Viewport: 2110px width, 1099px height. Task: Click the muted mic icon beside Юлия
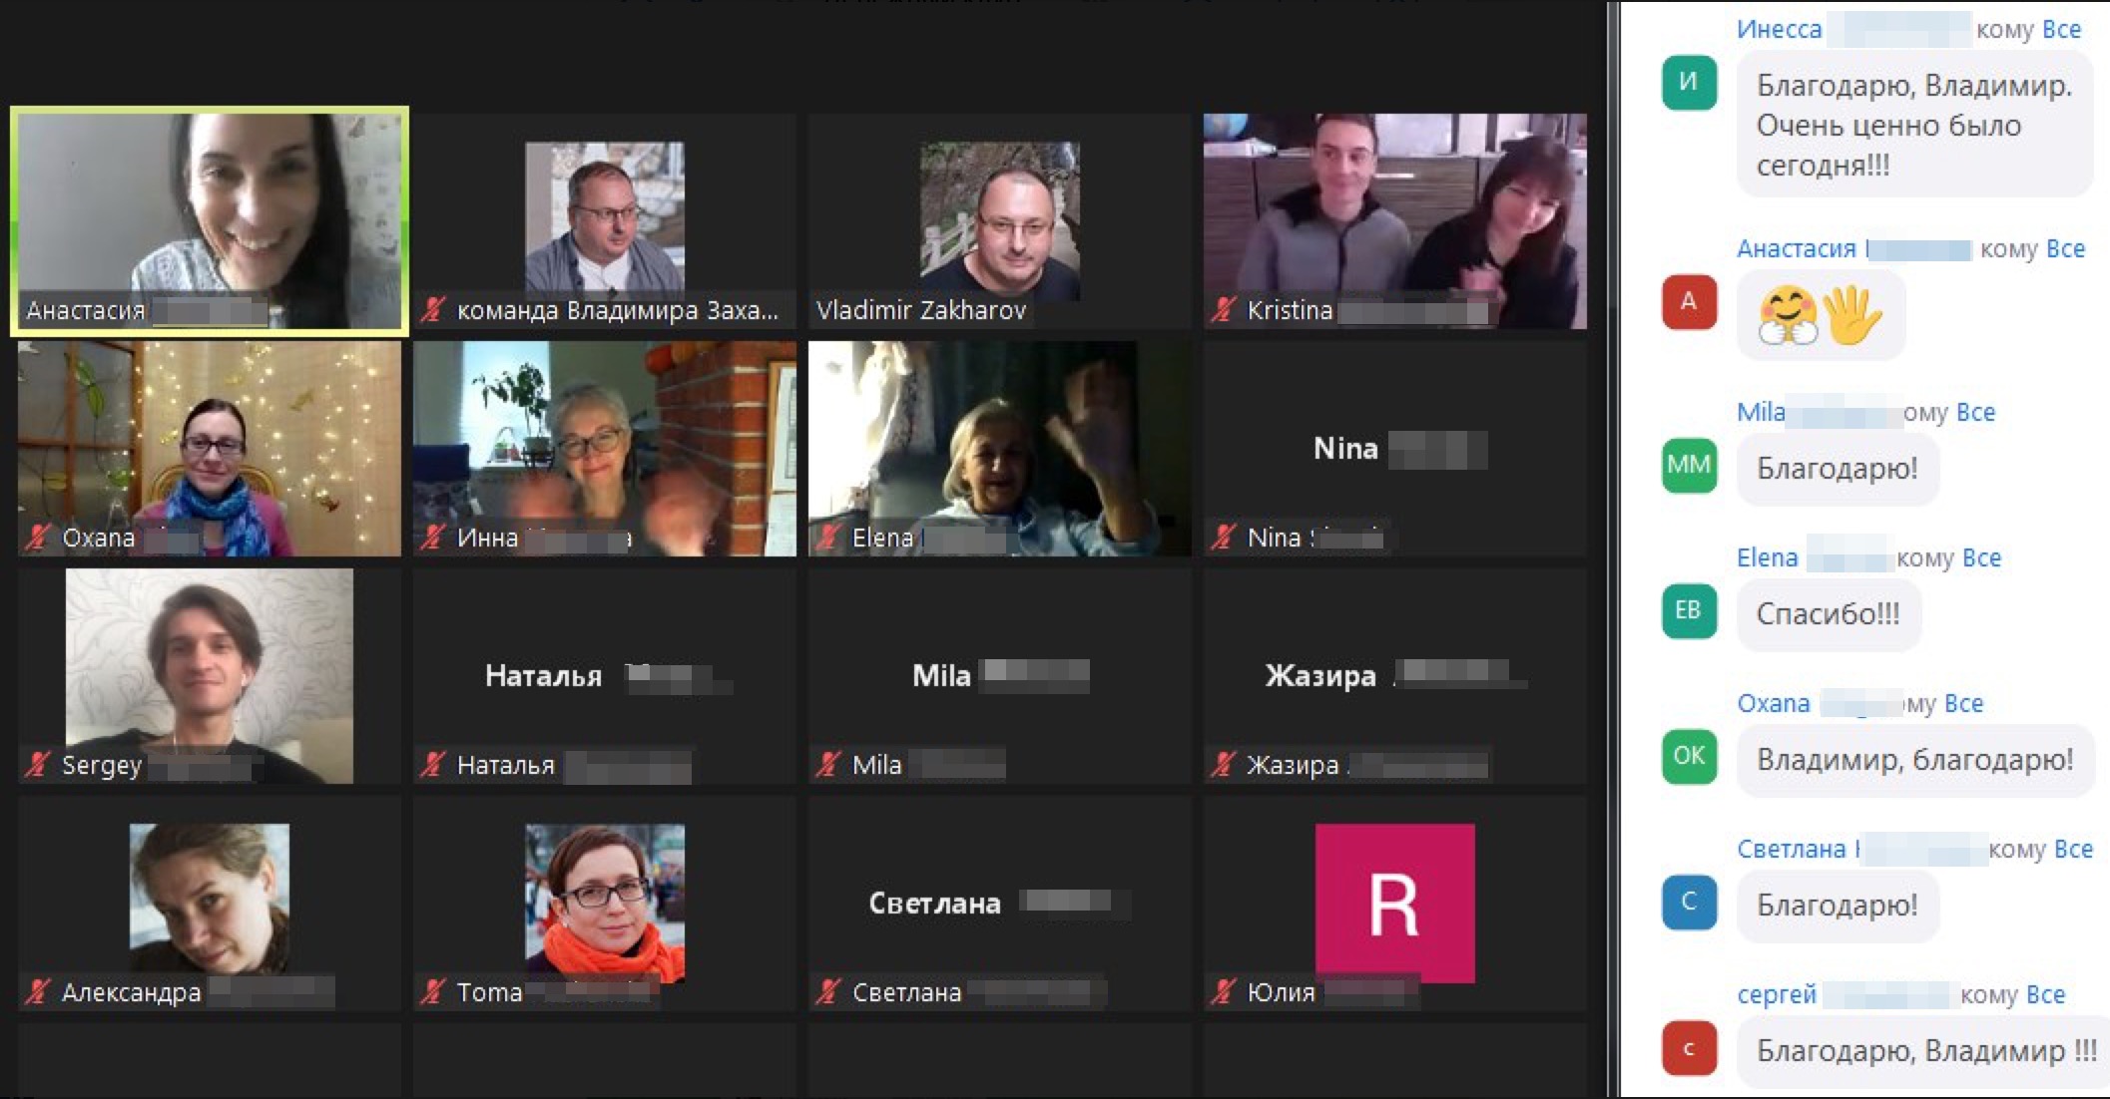[x=1224, y=992]
